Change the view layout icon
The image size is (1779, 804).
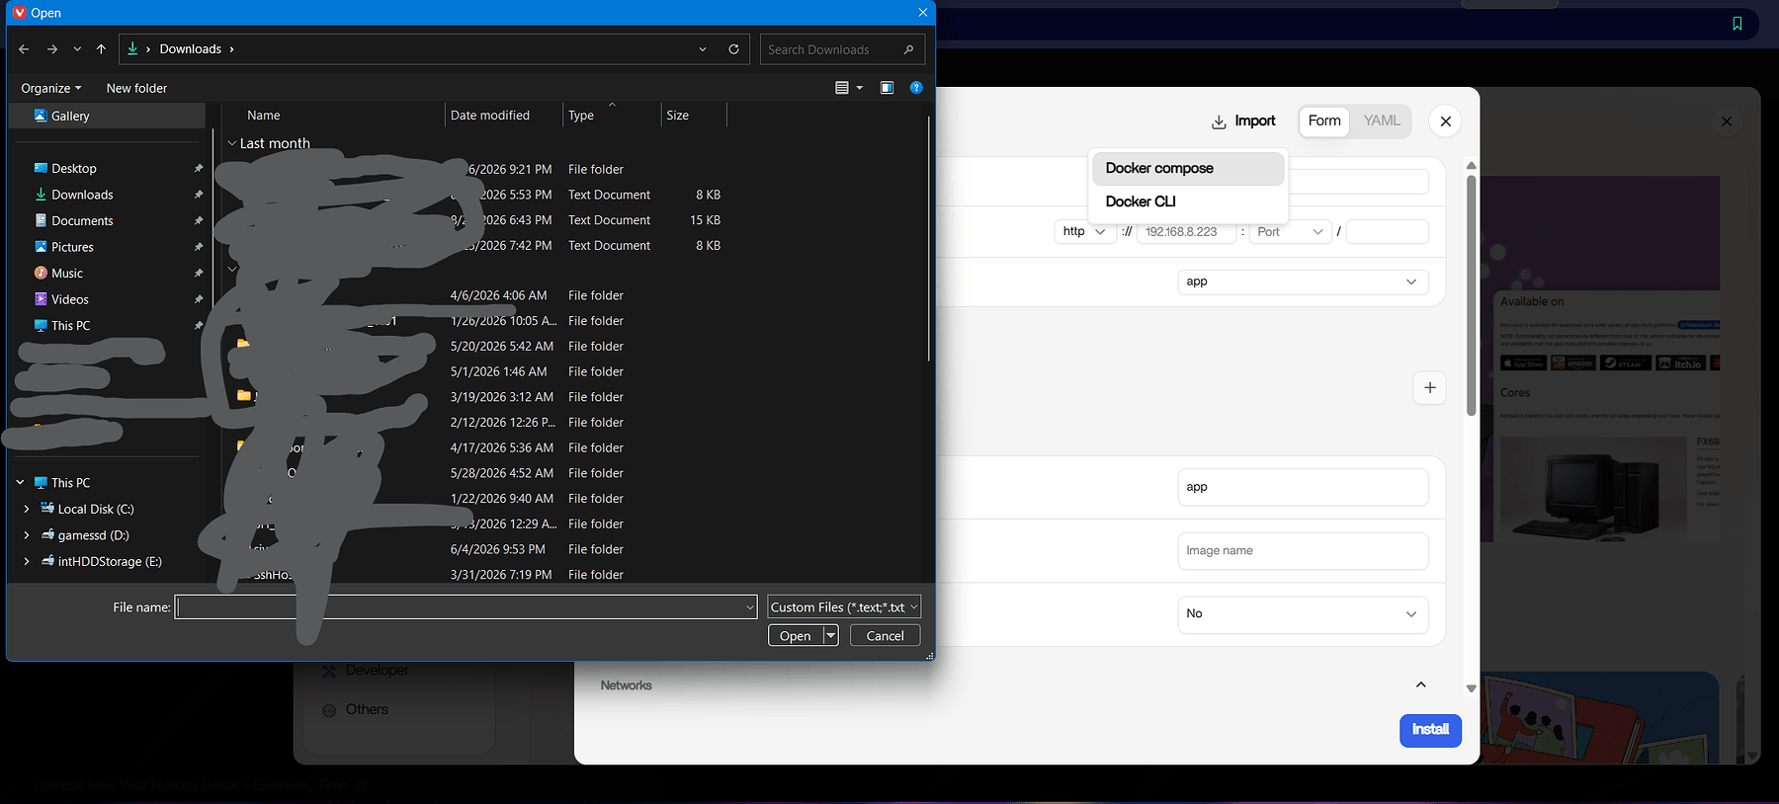(x=842, y=88)
